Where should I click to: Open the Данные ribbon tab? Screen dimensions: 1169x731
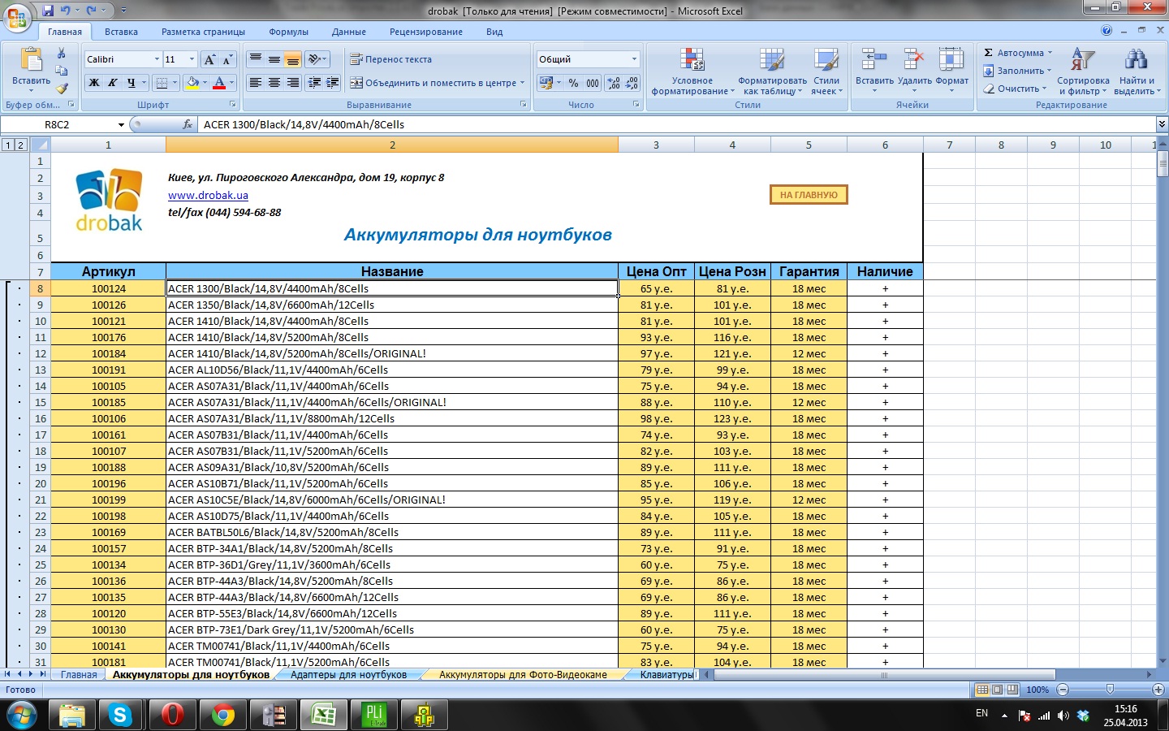pos(349,32)
